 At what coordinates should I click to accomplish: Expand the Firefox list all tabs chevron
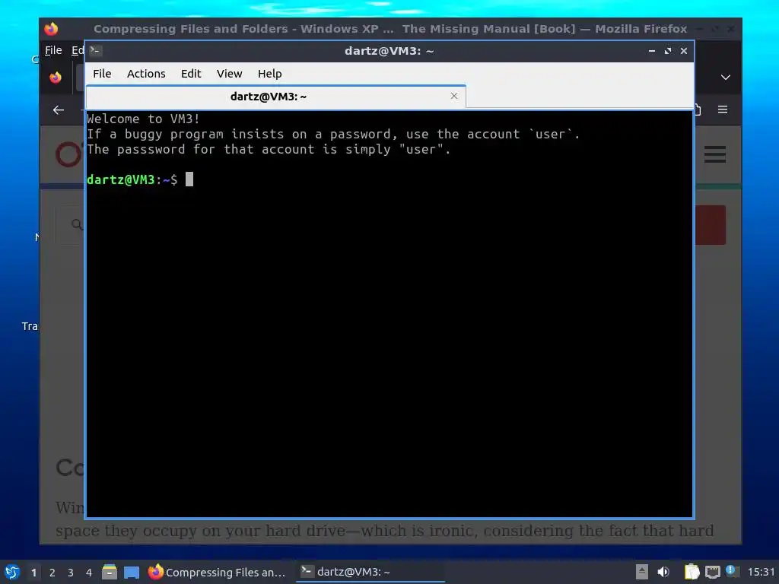pyautogui.click(x=725, y=78)
